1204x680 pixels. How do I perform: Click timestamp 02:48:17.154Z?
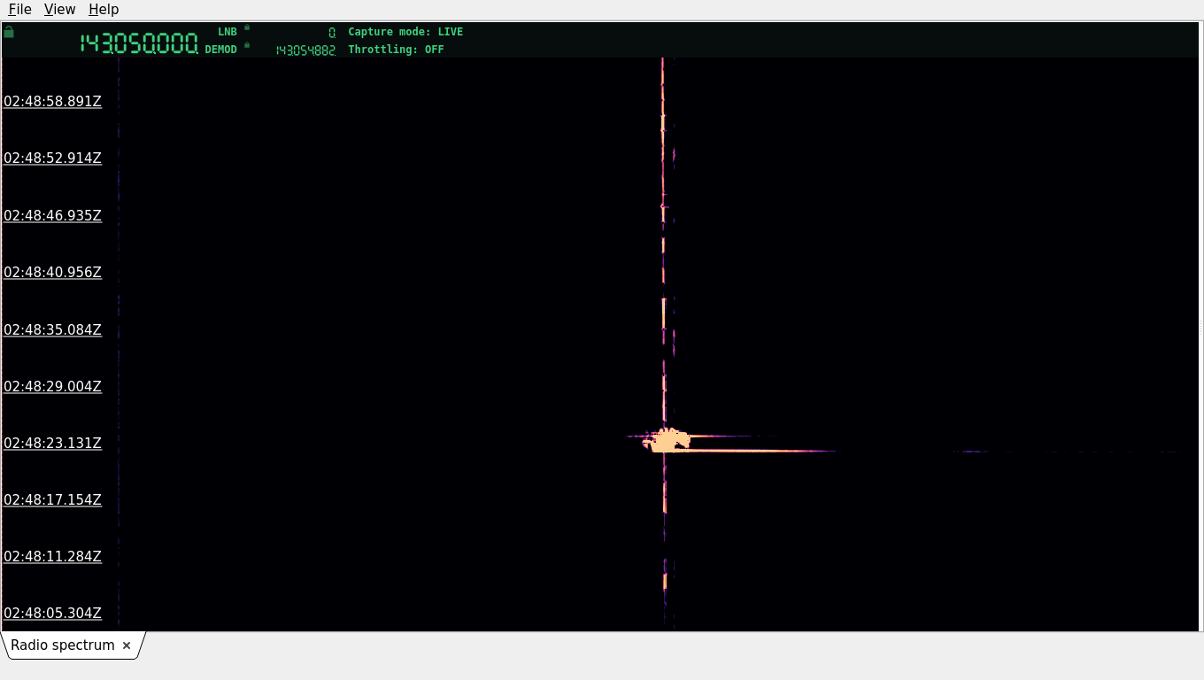[x=52, y=500]
